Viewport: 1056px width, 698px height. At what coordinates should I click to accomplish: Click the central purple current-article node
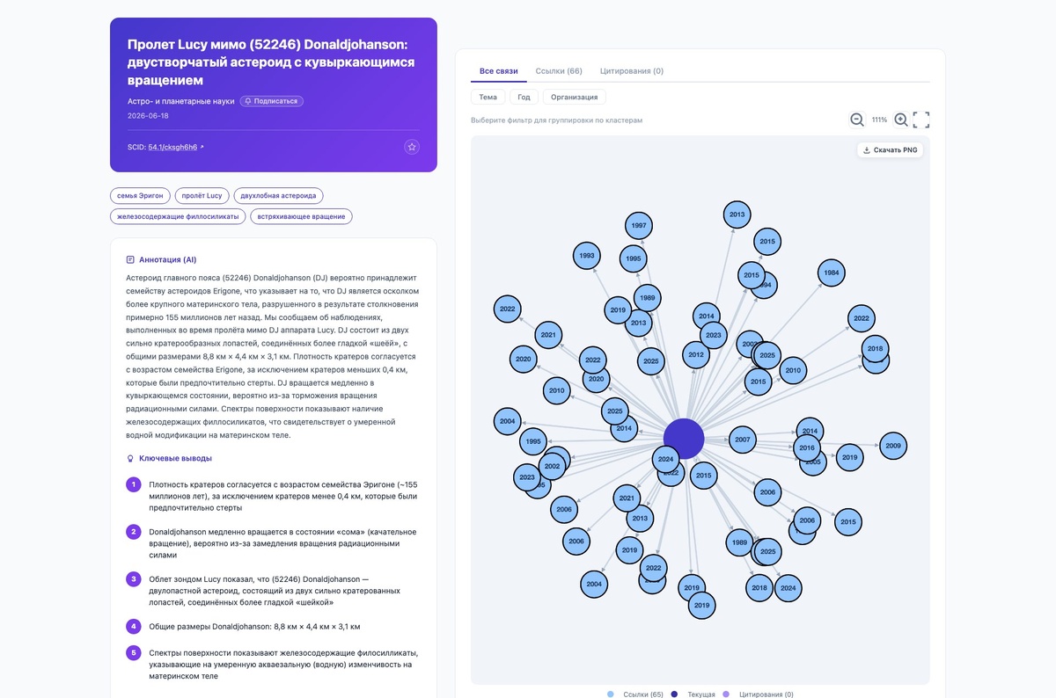click(684, 439)
